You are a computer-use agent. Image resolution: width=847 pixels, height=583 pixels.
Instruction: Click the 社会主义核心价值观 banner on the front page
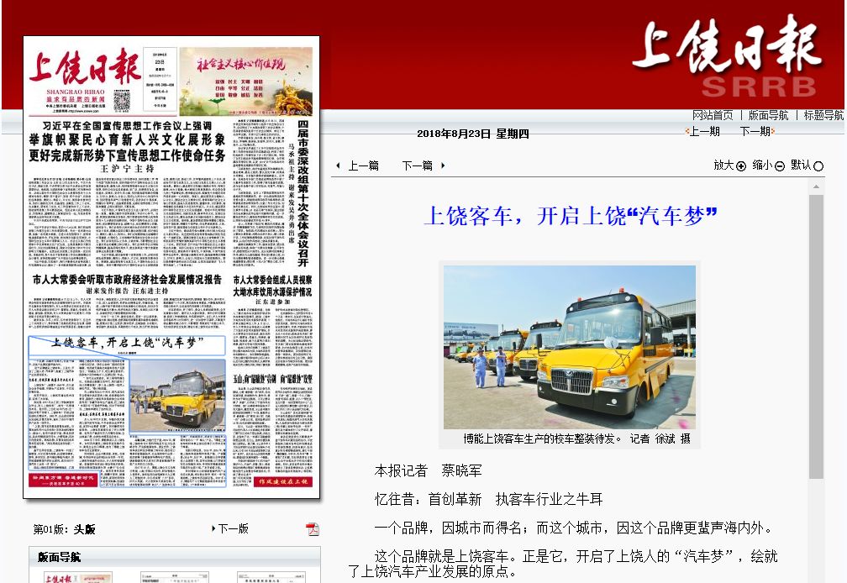coord(245,81)
